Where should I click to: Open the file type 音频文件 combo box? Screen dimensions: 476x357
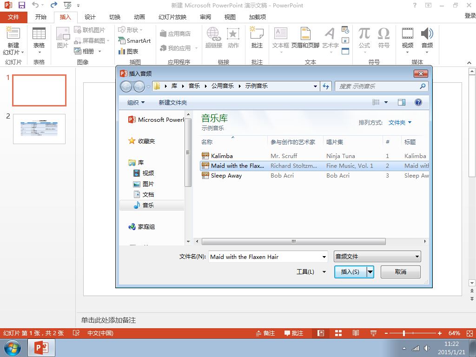(x=377, y=257)
